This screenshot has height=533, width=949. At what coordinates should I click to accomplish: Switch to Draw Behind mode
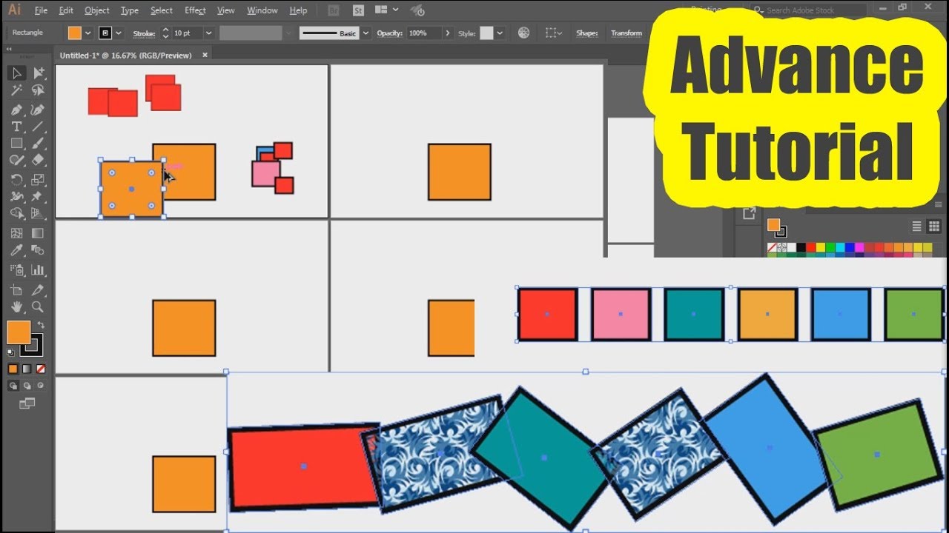pyautogui.click(x=27, y=386)
